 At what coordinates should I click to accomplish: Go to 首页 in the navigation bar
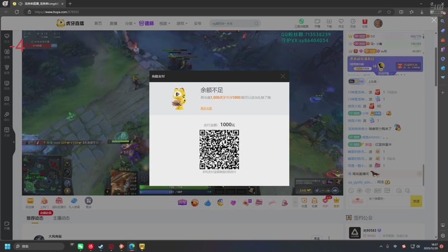click(x=98, y=24)
